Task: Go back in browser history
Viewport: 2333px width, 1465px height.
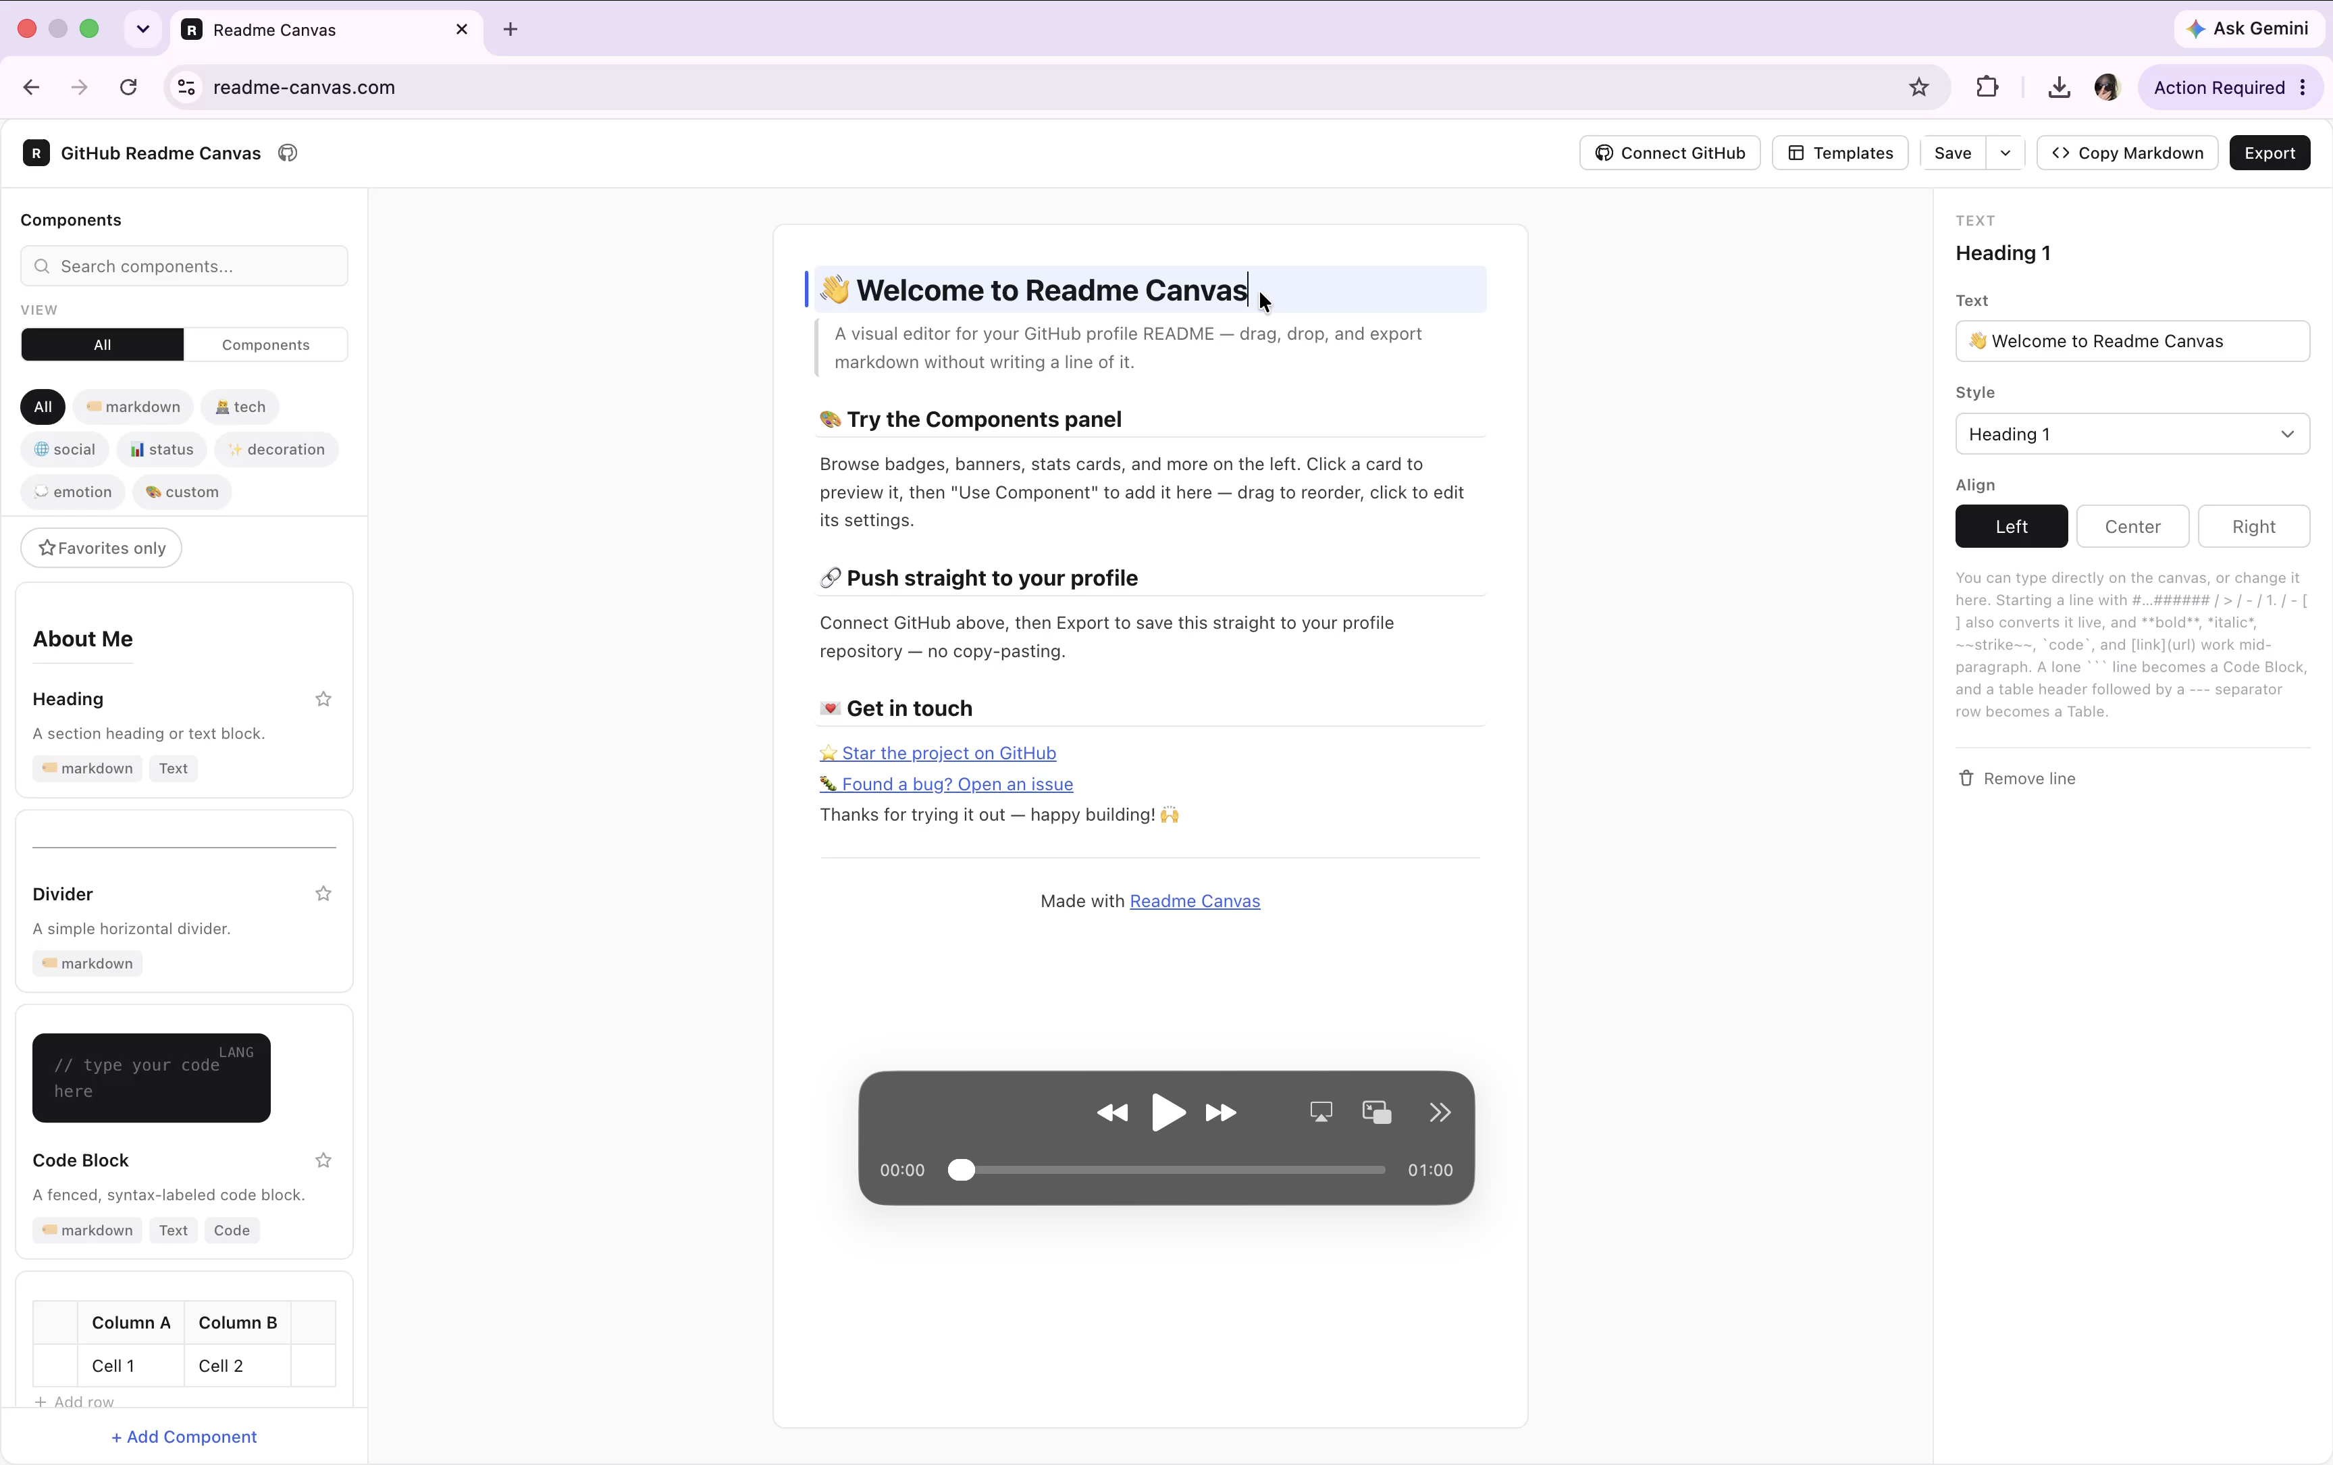Action: point(31,87)
